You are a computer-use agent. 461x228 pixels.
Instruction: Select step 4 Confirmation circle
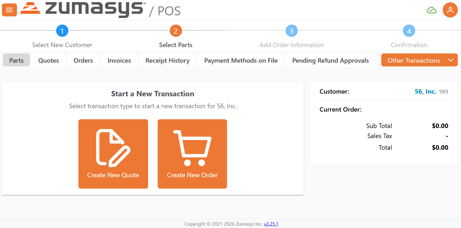(409, 31)
